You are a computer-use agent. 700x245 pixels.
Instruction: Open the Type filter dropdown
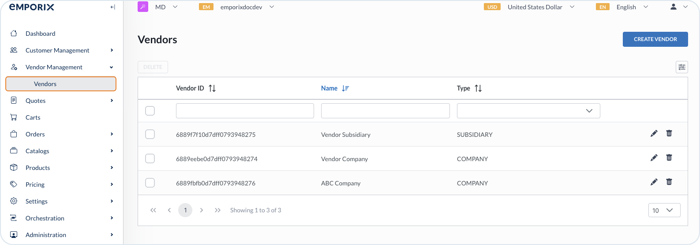pyautogui.click(x=528, y=111)
